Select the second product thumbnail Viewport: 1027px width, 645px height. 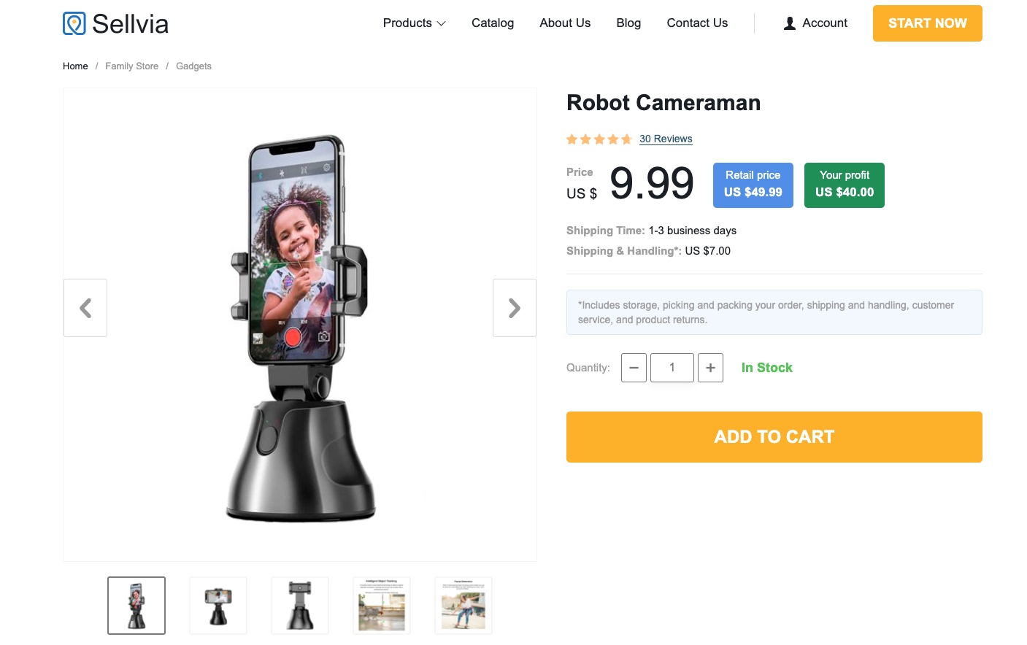click(218, 606)
